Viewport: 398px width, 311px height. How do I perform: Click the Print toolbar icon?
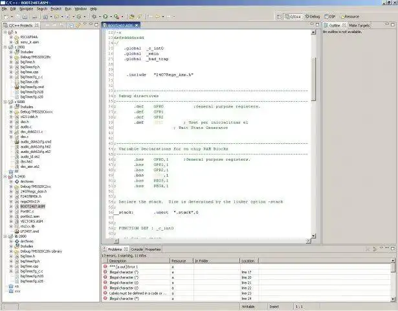coord(25,17)
